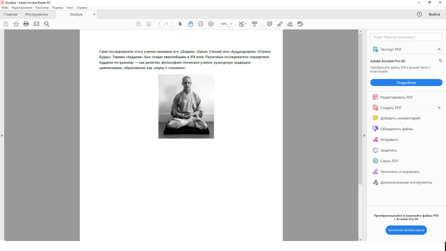Select the arrow Selection tool

180,24
